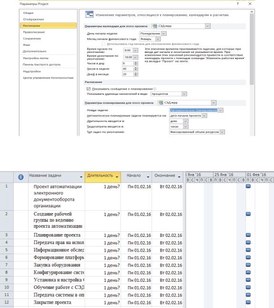Open Начало column filter arrow
274x308 pixels.
coord(148,177)
